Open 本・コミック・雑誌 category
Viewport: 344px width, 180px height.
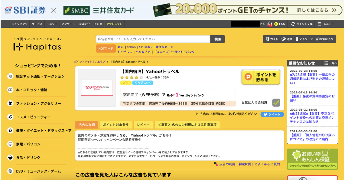[x=28, y=90]
